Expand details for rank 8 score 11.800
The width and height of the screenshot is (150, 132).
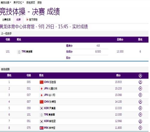(x=140, y=128)
